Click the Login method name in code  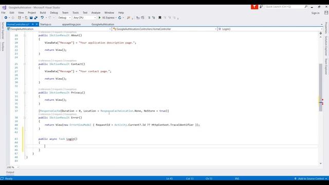pos(70,139)
